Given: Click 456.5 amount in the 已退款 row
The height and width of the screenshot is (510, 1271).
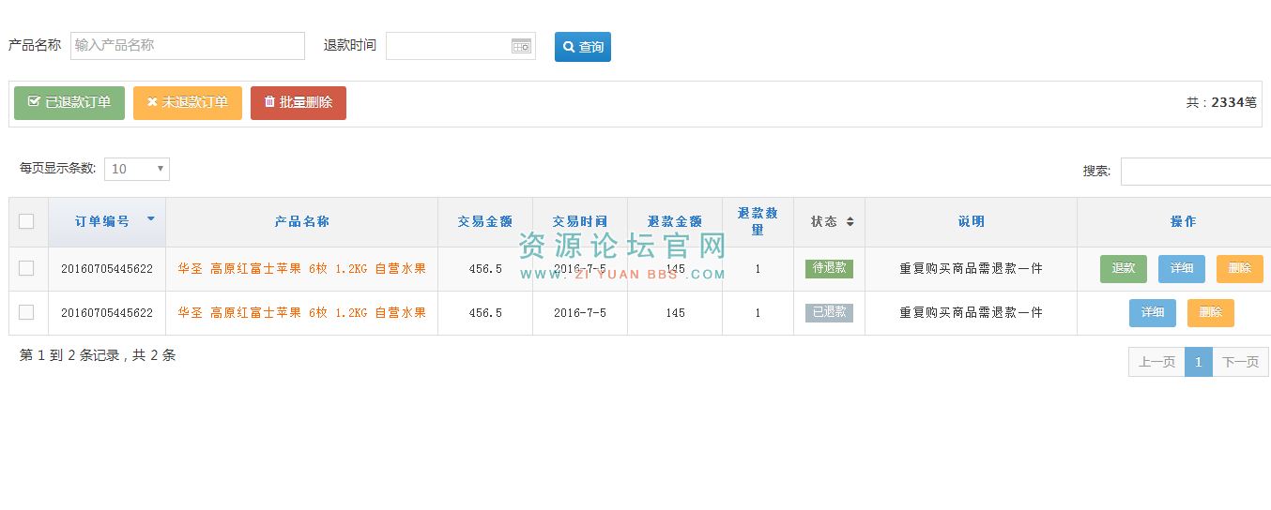Looking at the screenshot, I should pyautogui.click(x=485, y=313).
